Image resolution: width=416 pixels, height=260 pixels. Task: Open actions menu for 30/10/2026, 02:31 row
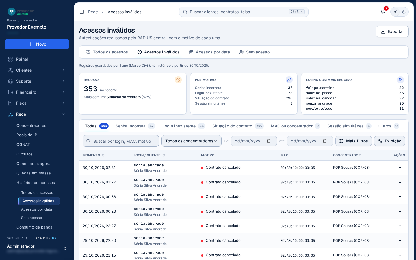(399, 168)
